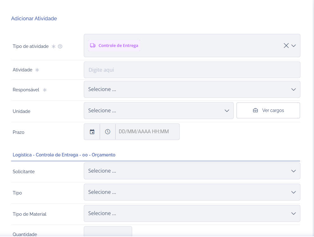Expand the Tipo de Material dropdown

point(192,214)
